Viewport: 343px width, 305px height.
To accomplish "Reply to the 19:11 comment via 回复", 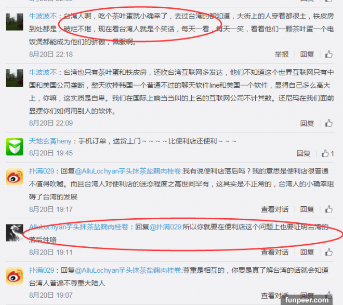I will (x=307, y=253).
